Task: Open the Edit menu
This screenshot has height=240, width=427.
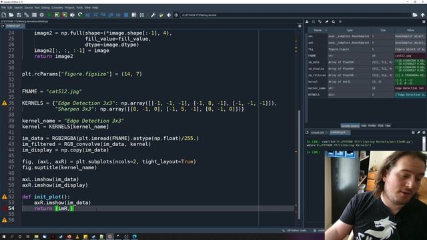Action: click(10, 7)
